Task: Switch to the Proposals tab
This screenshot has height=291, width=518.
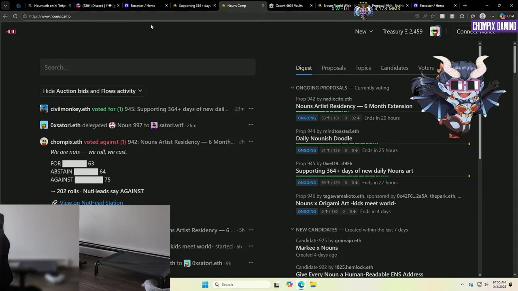Action: click(333, 68)
